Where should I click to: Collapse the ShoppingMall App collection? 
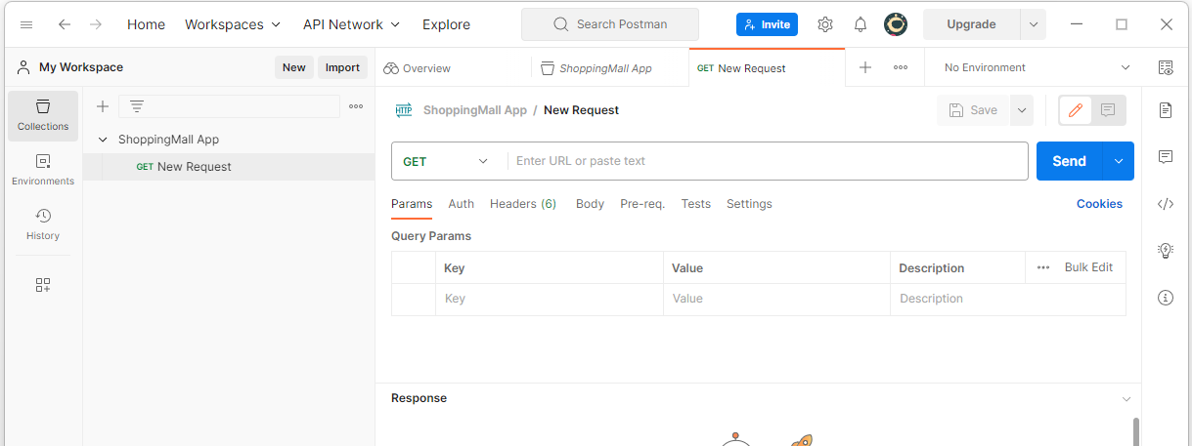(103, 140)
